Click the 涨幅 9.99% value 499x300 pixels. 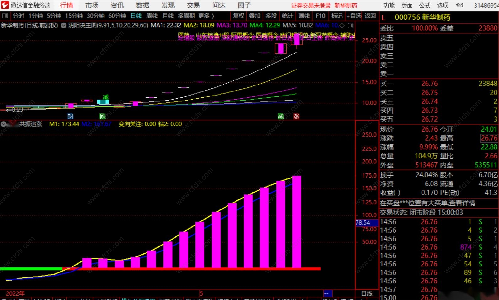[428, 147]
